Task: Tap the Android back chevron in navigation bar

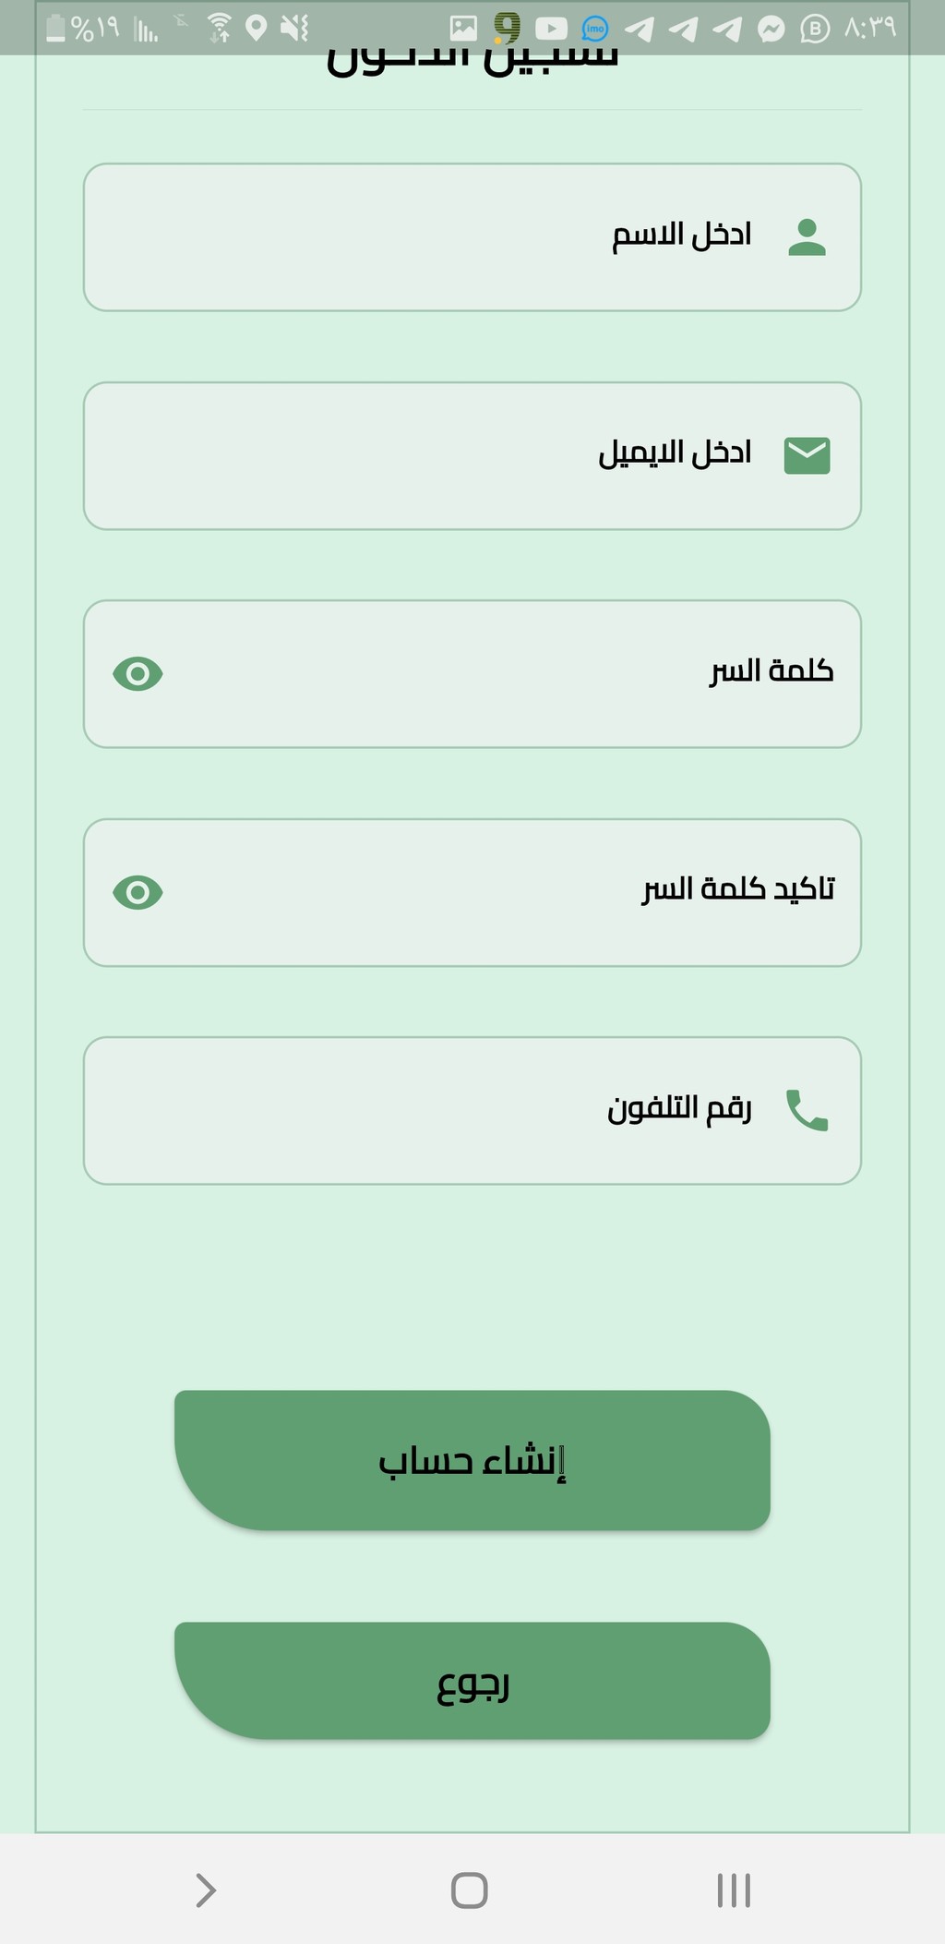Action: coord(206,1890)
